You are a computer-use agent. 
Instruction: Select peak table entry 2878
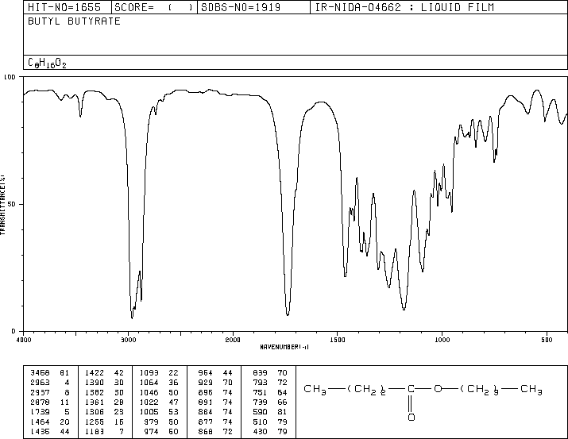(x=49, y=402)
